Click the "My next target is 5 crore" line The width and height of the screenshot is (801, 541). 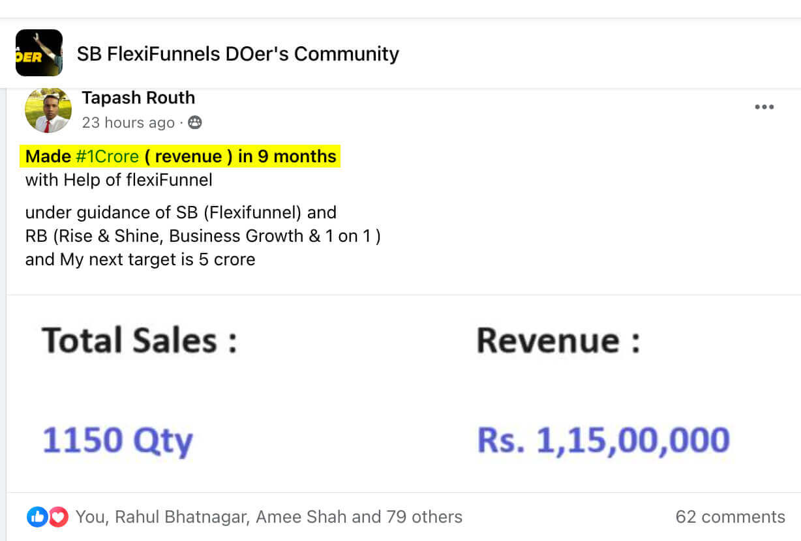157,259
